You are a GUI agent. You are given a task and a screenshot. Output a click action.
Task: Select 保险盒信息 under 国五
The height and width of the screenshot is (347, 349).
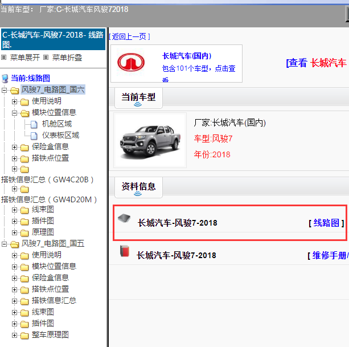[x=50, y=277]
